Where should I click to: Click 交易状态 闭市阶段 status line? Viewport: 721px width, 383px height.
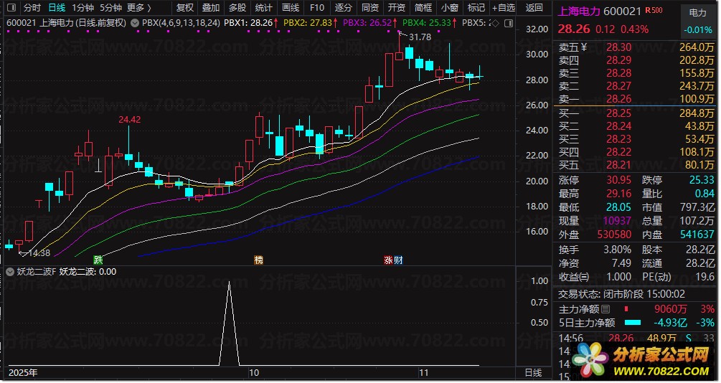(x=622, y=294)
